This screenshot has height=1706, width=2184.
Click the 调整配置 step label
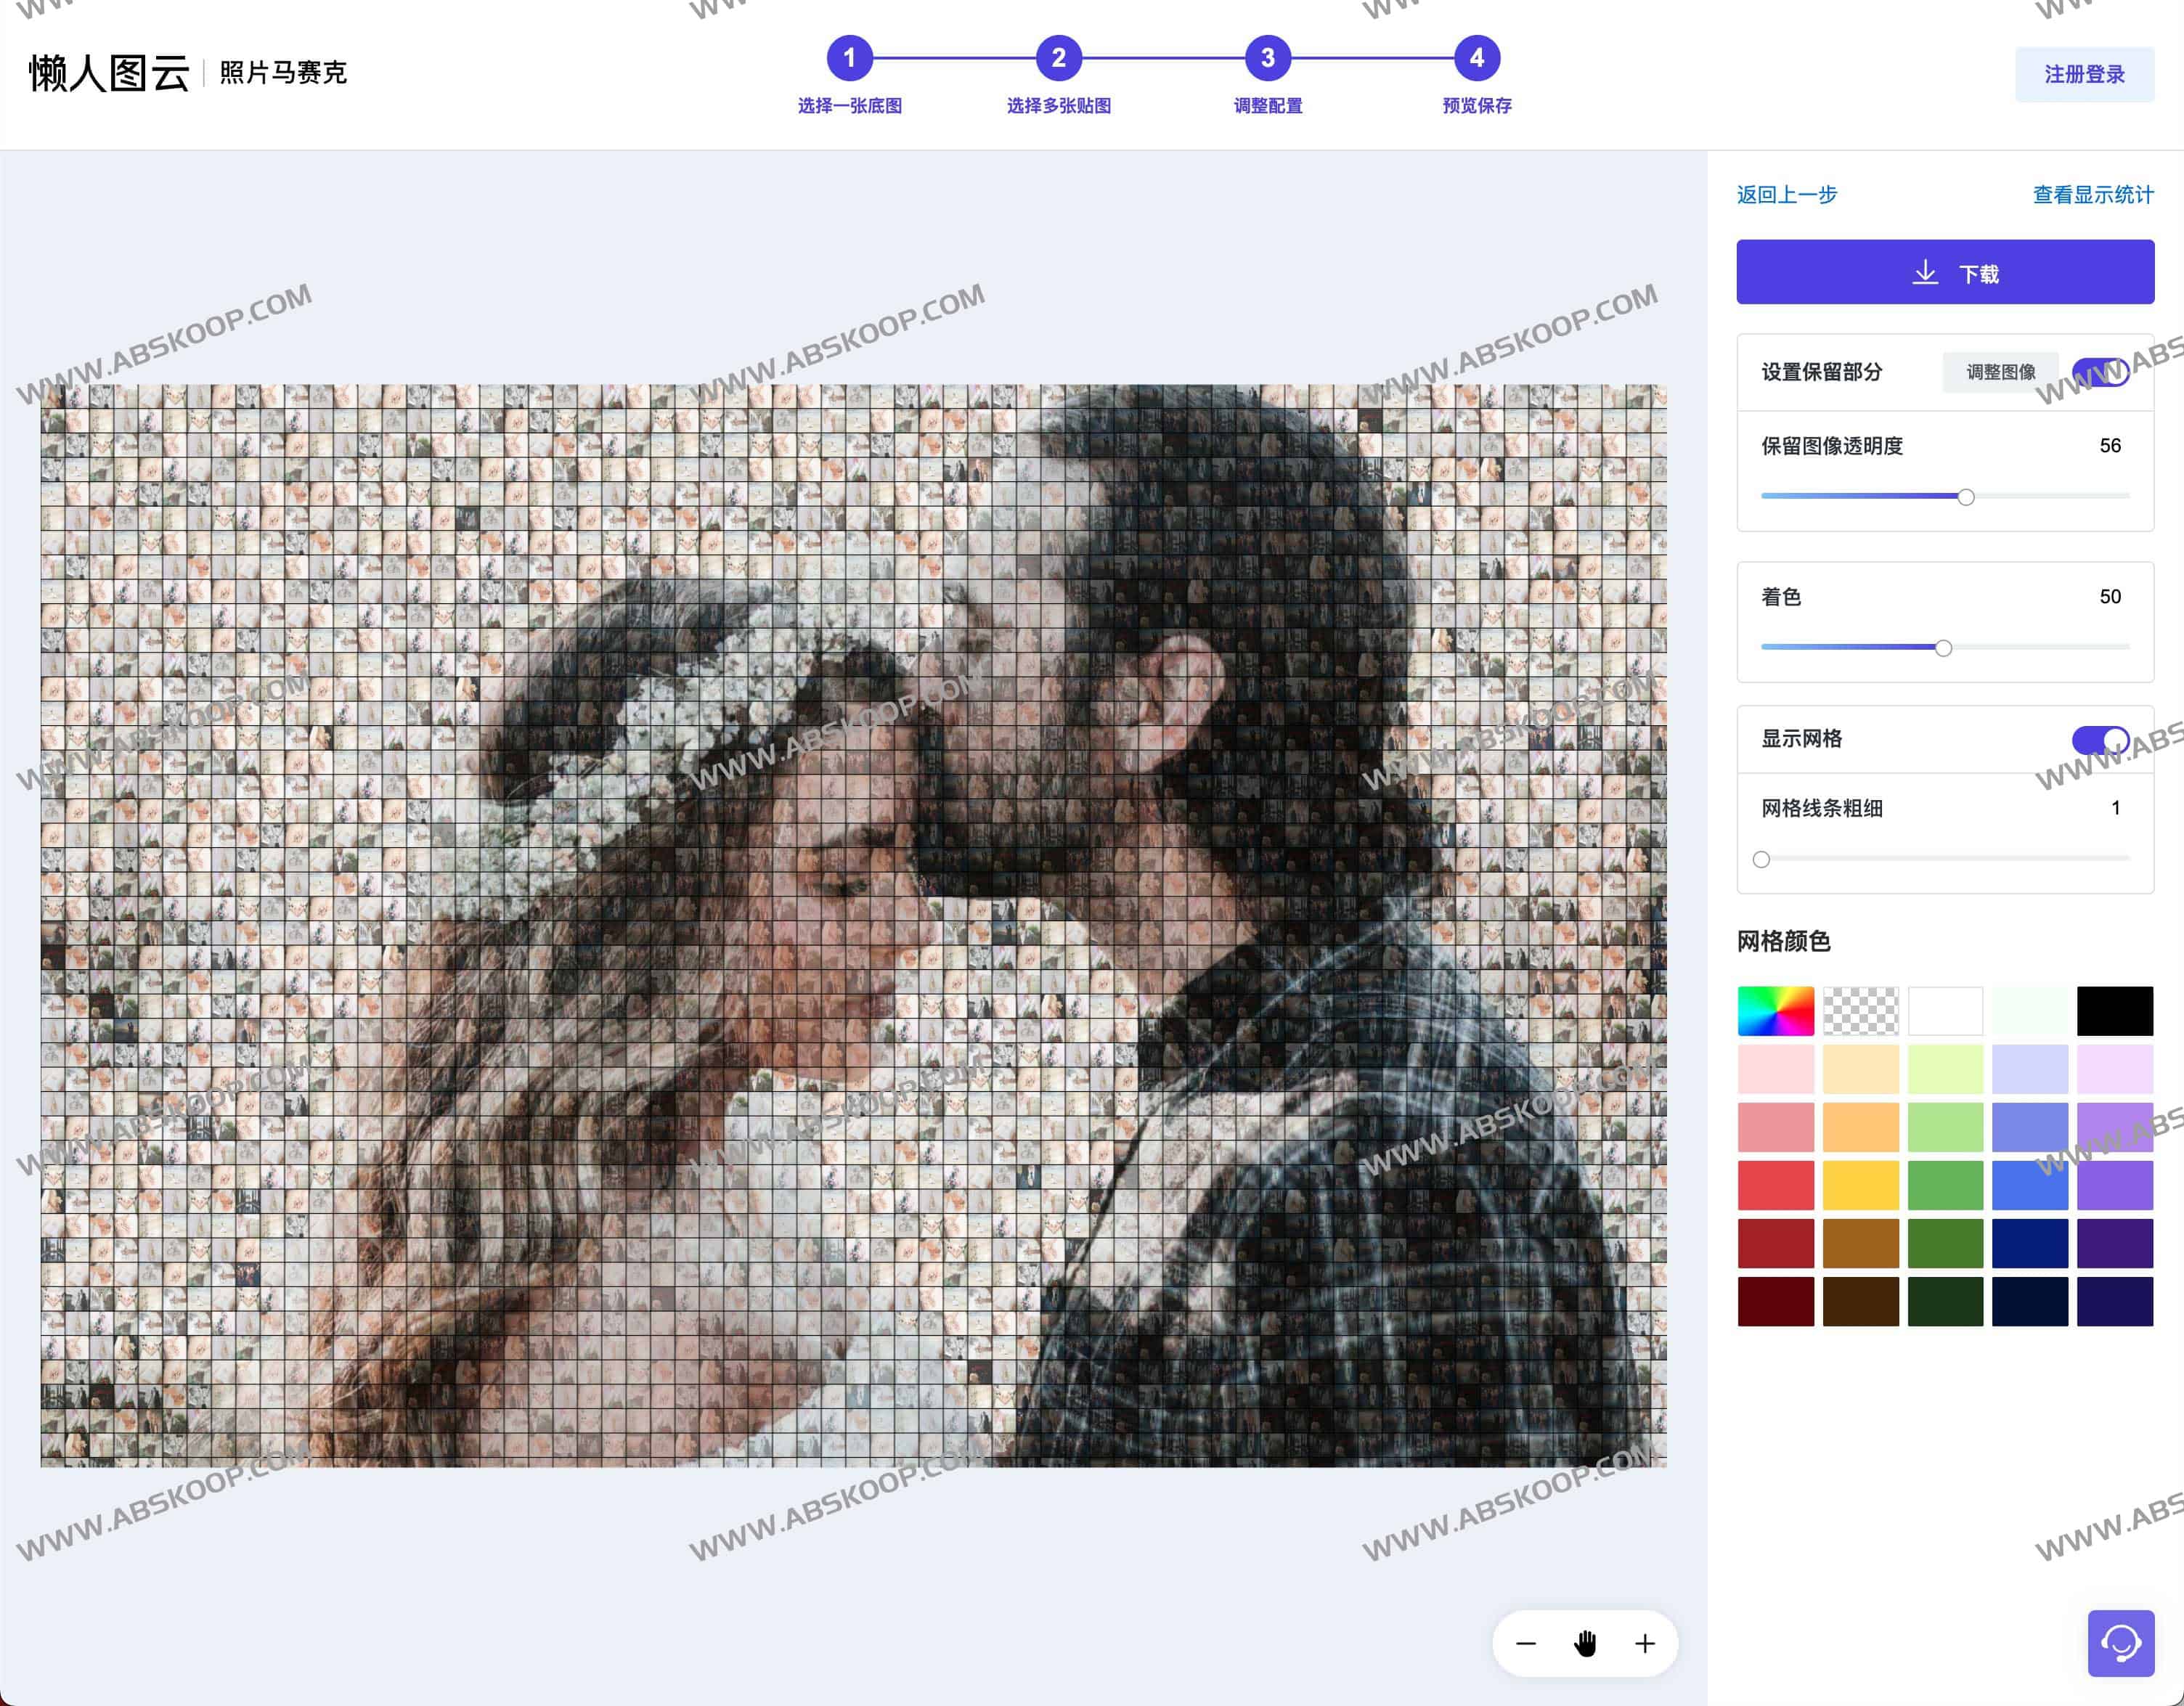1267,106
